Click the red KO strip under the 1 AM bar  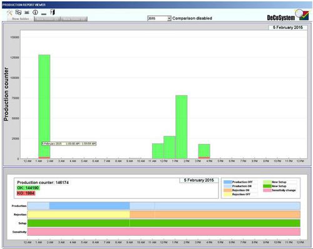[44, 158]
